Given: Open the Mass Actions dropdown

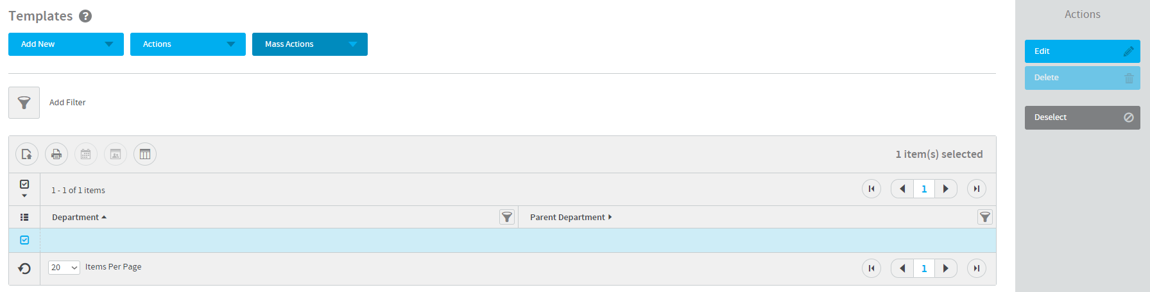Looking at the screenshot, I should (x=310, y=44).
